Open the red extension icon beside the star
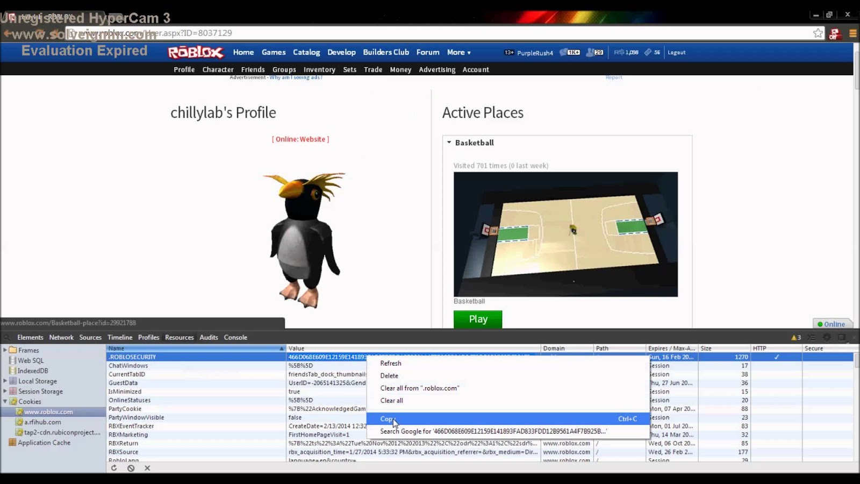Screen dimensions: 860x484 (x=835, y=34)
